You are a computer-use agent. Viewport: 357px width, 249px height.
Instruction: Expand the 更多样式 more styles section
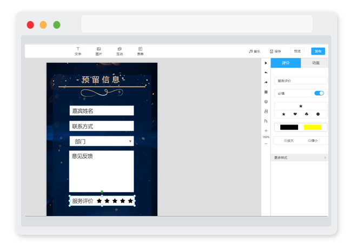300,158
